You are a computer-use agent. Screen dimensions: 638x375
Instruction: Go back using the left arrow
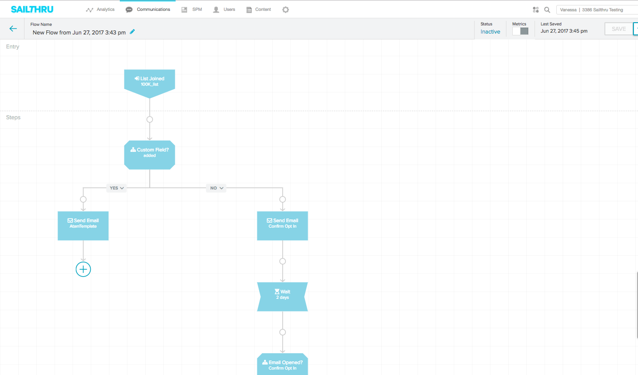(13, 29)
